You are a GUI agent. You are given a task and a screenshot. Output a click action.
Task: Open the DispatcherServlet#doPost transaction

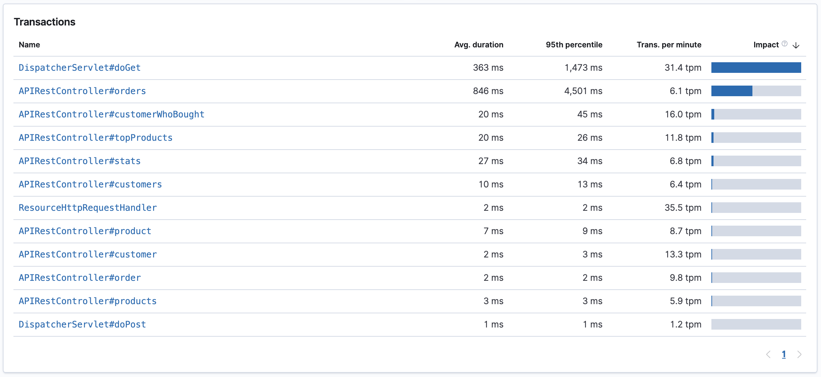click(x=82, y=324)
